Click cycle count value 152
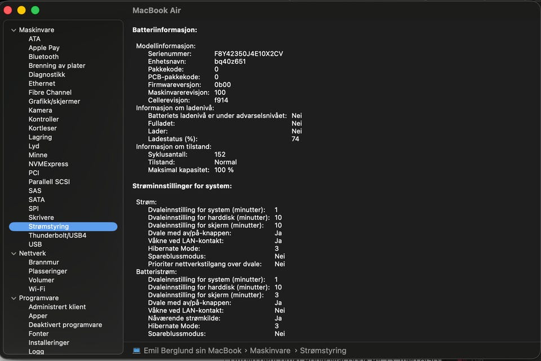The width and height of the screenshot is (541, 361). coord(220,154)
